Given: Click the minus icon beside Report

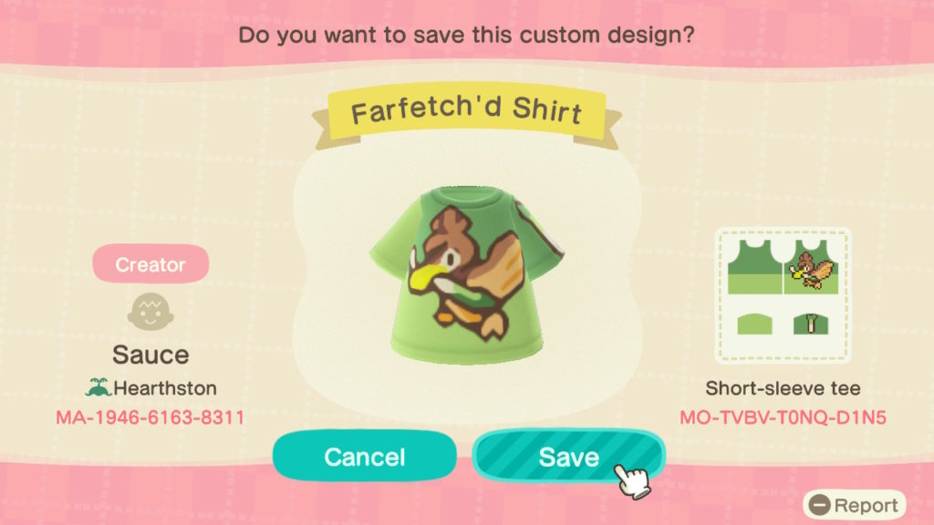Looking at the screenshot, I should [x=820, y=505].
